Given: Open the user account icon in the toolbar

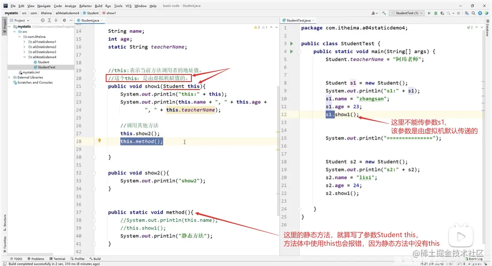Looking at the screenshot, I should [374, 13].
